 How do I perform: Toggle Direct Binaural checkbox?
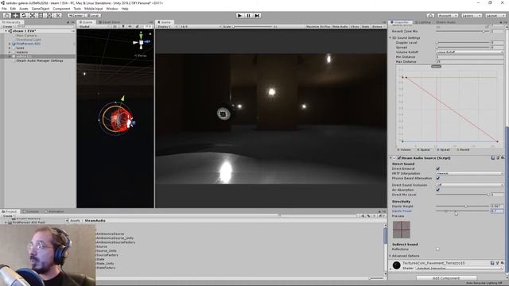tap(437, 168)
